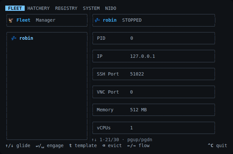Viewport: 233px width, 154px height.
Task: Switch to the FLEET tab
Action: [x=15, y=8]
